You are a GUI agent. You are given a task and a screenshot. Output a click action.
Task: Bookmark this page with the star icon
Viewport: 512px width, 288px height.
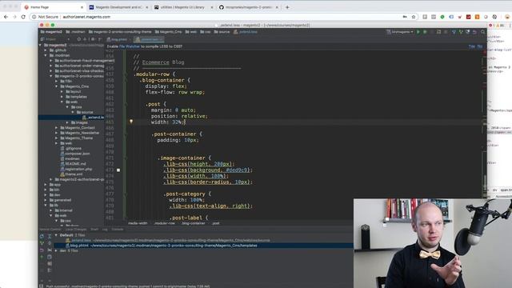(x=414, y=17)
